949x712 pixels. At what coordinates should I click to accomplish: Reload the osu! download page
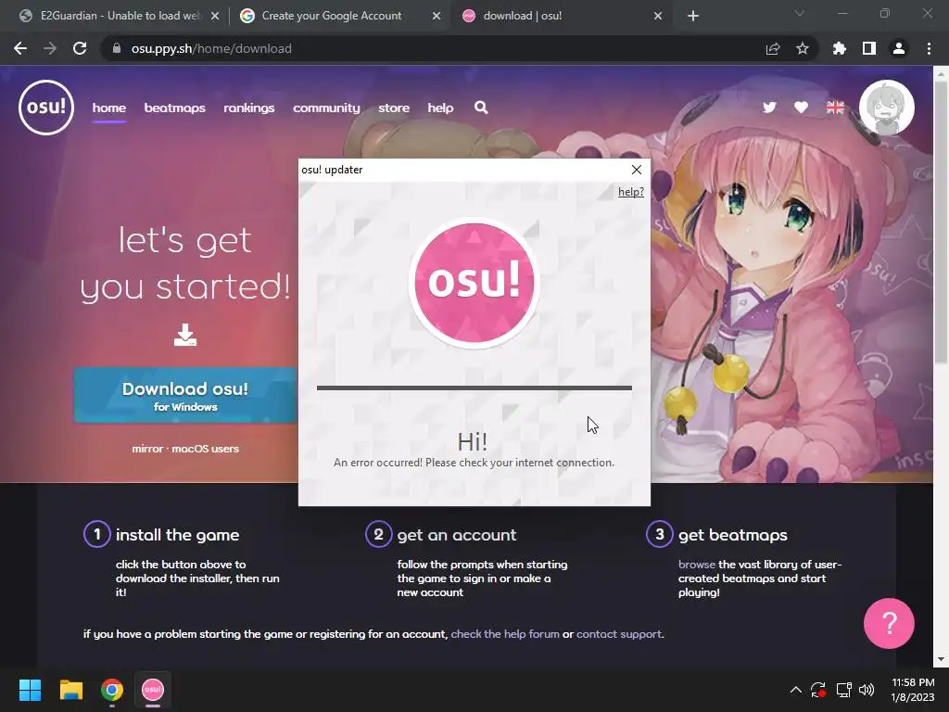[x=80, y=48]
